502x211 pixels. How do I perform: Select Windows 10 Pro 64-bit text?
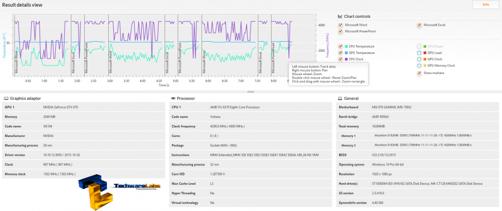click(388, 165)
